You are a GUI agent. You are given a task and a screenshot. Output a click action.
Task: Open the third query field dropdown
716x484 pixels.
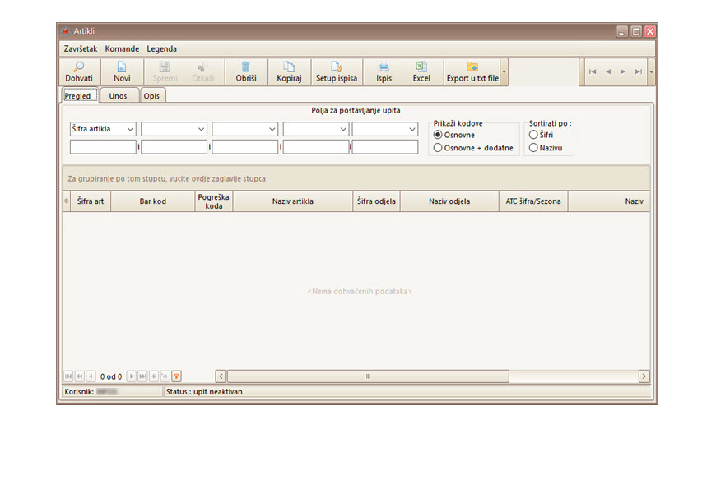pyautogui.click(x=272, y=129)
